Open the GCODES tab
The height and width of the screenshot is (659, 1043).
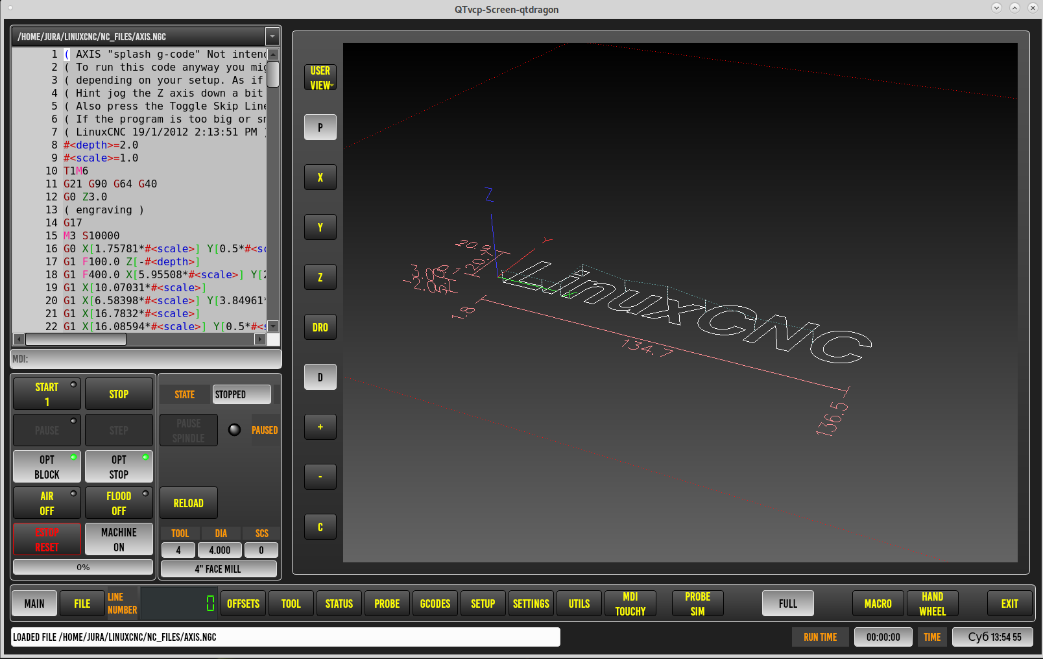point(435,603)
